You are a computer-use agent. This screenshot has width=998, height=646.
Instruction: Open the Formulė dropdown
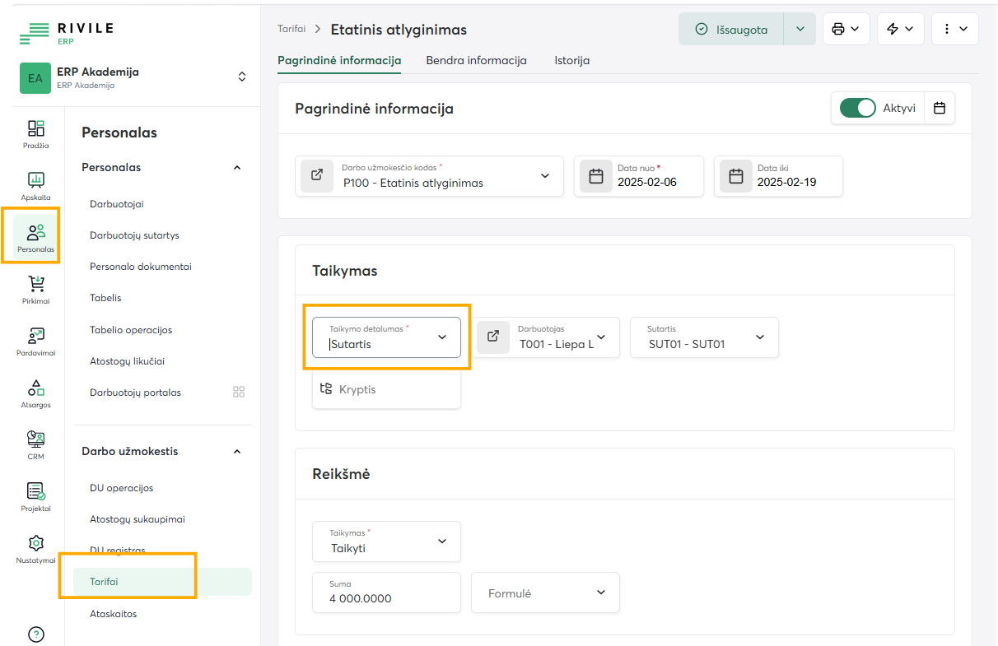pyautogui.click(x=545, y=593)
